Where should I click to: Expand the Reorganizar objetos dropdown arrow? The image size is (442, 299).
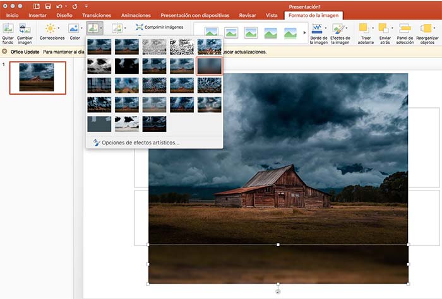tap(434, 28)
